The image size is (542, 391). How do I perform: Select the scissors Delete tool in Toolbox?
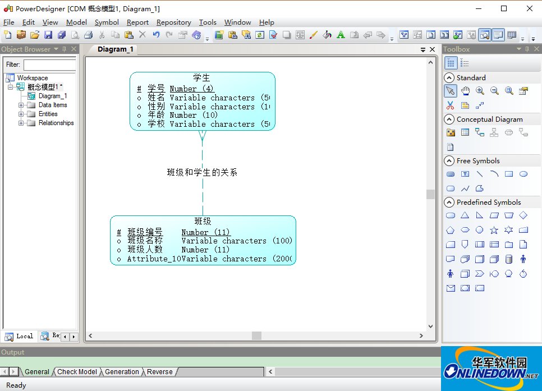tap(451, 105)
